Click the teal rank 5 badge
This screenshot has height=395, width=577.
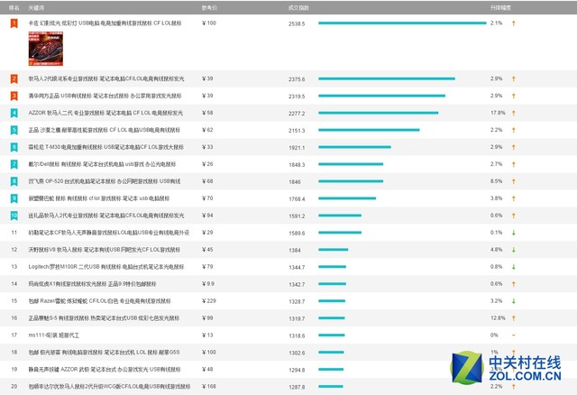coord(14,130)
